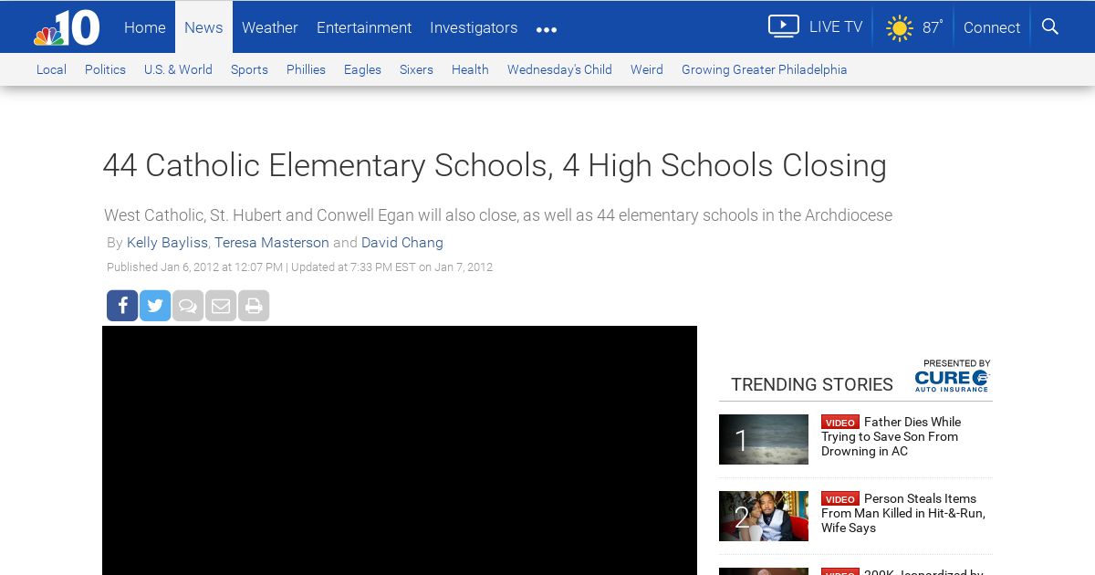Read 'Person Steals Items From Man Killed' story
The image size is (1095, 575).
pos(902,513)
